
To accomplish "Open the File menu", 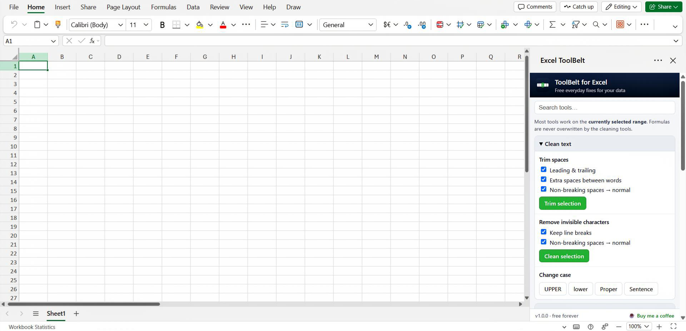I will click(14, 7).
